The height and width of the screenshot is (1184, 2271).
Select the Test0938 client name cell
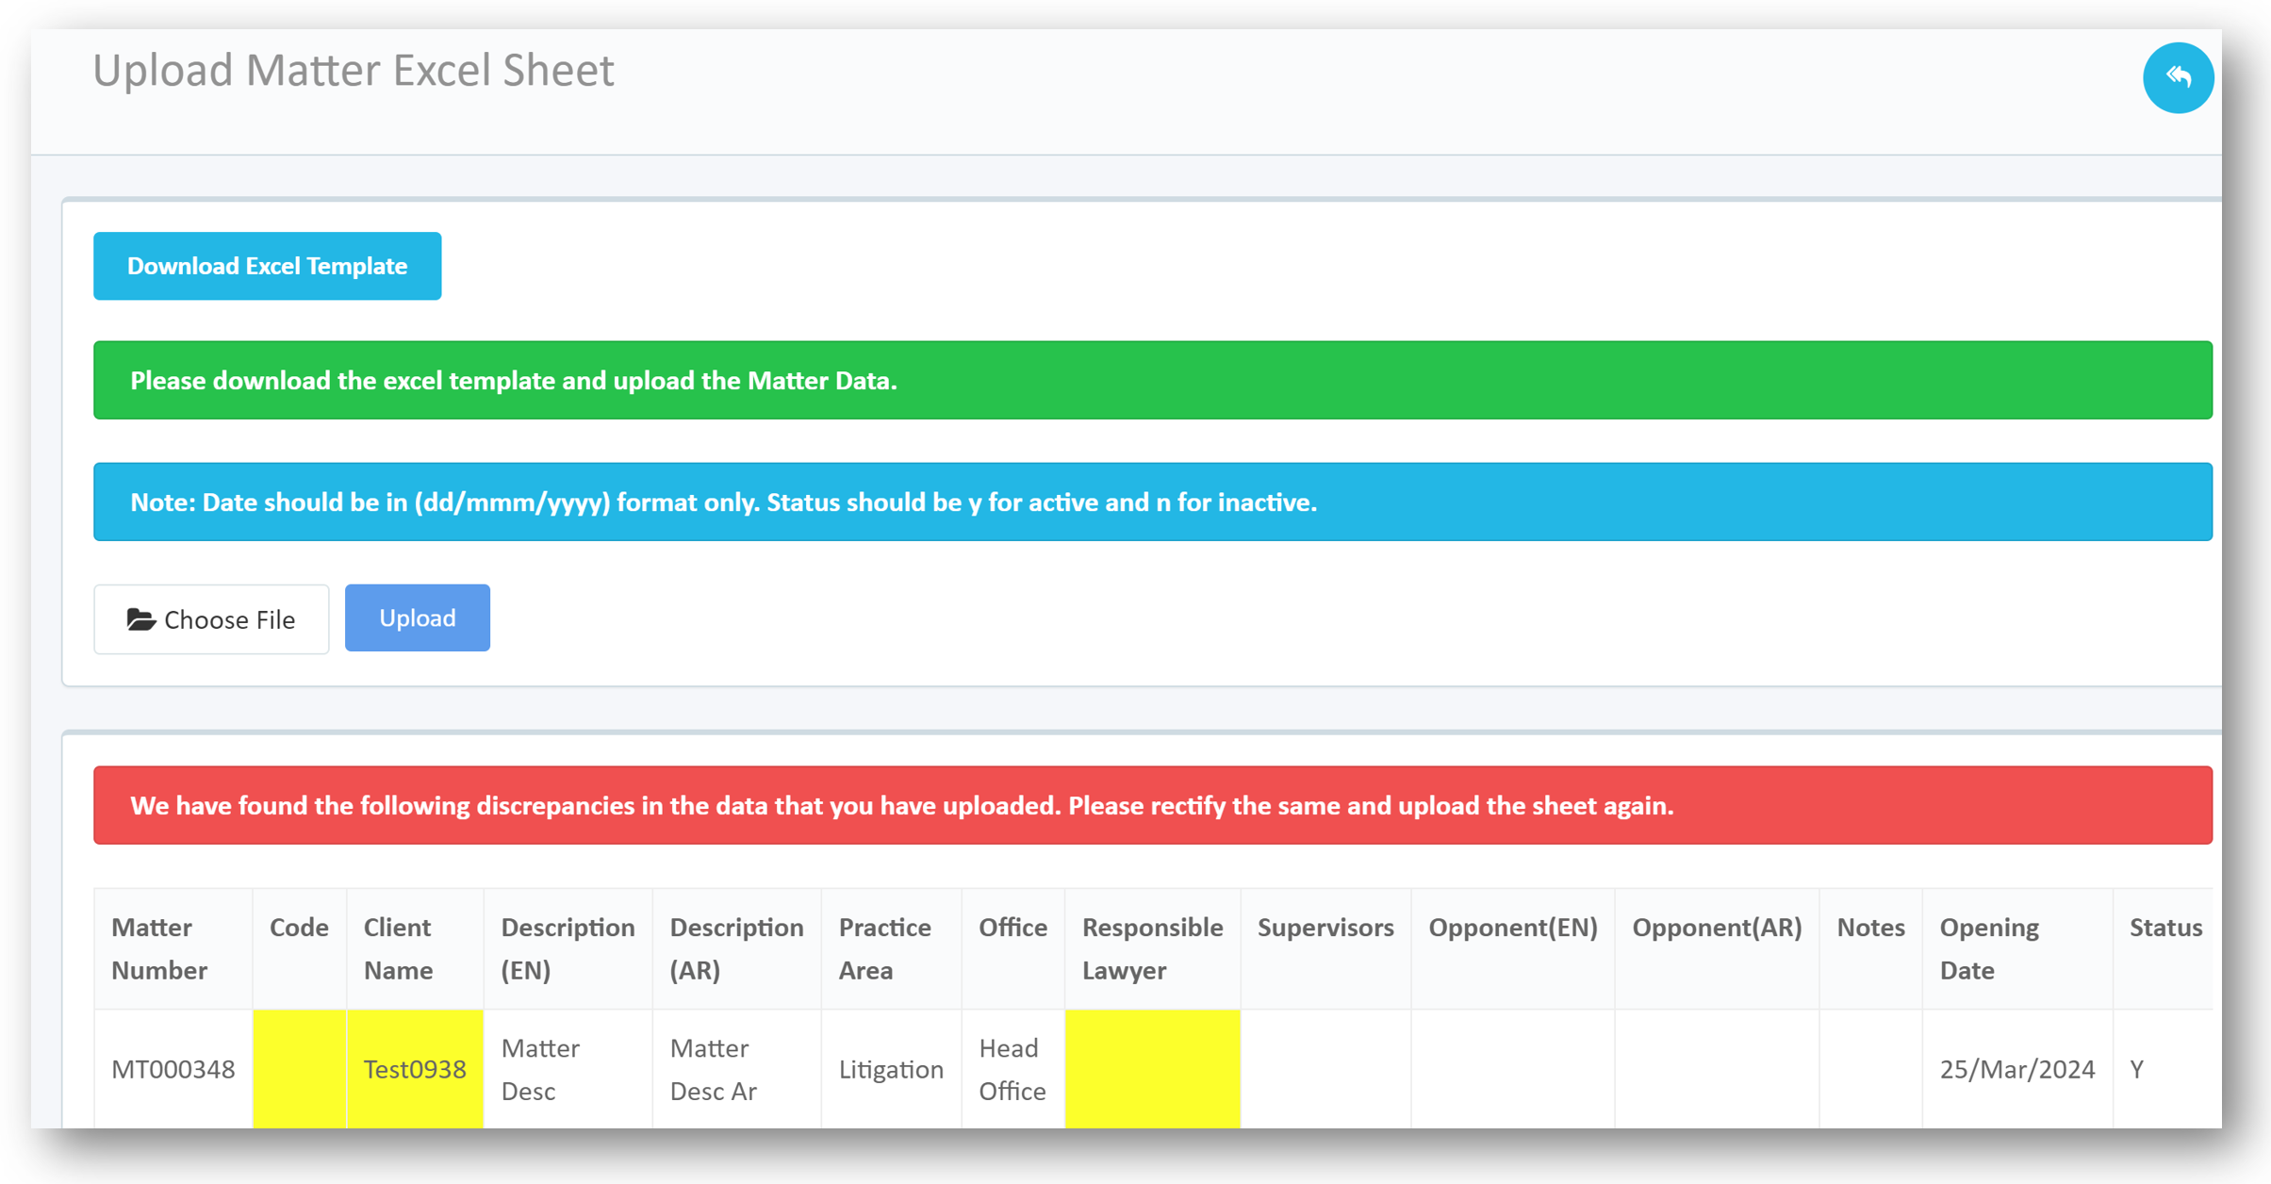pyautogui.click(x=415, y=1069)
